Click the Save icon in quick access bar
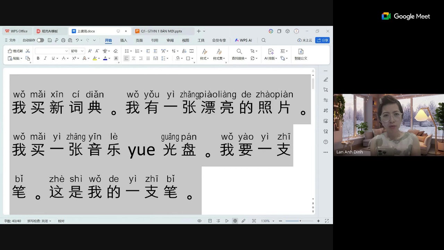444x250 pixels. [50, 40]
